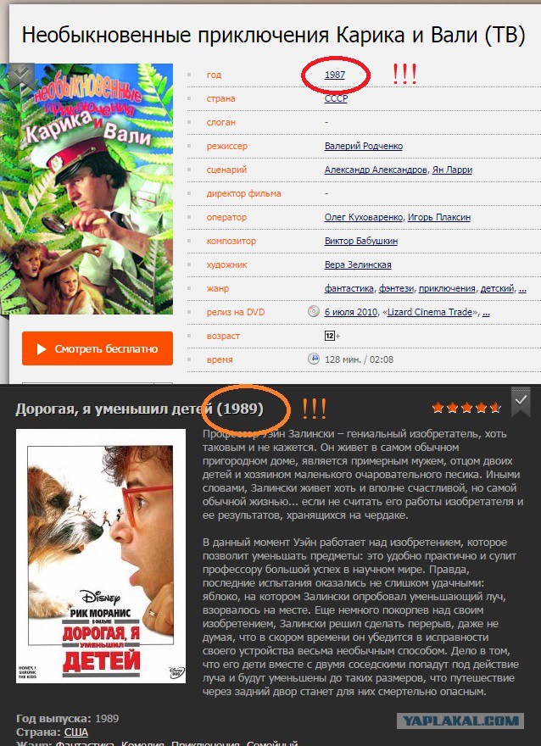Screen dimensions: 541x746
Task: Click the clock icon next to 128 мин.
Action: point(313,359)
